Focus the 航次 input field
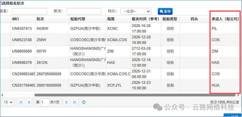This screenshot has height=117, width=242. (x=84, y=11)
